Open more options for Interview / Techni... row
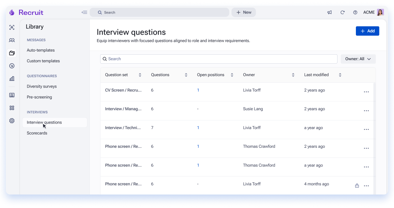 point(366,129)
